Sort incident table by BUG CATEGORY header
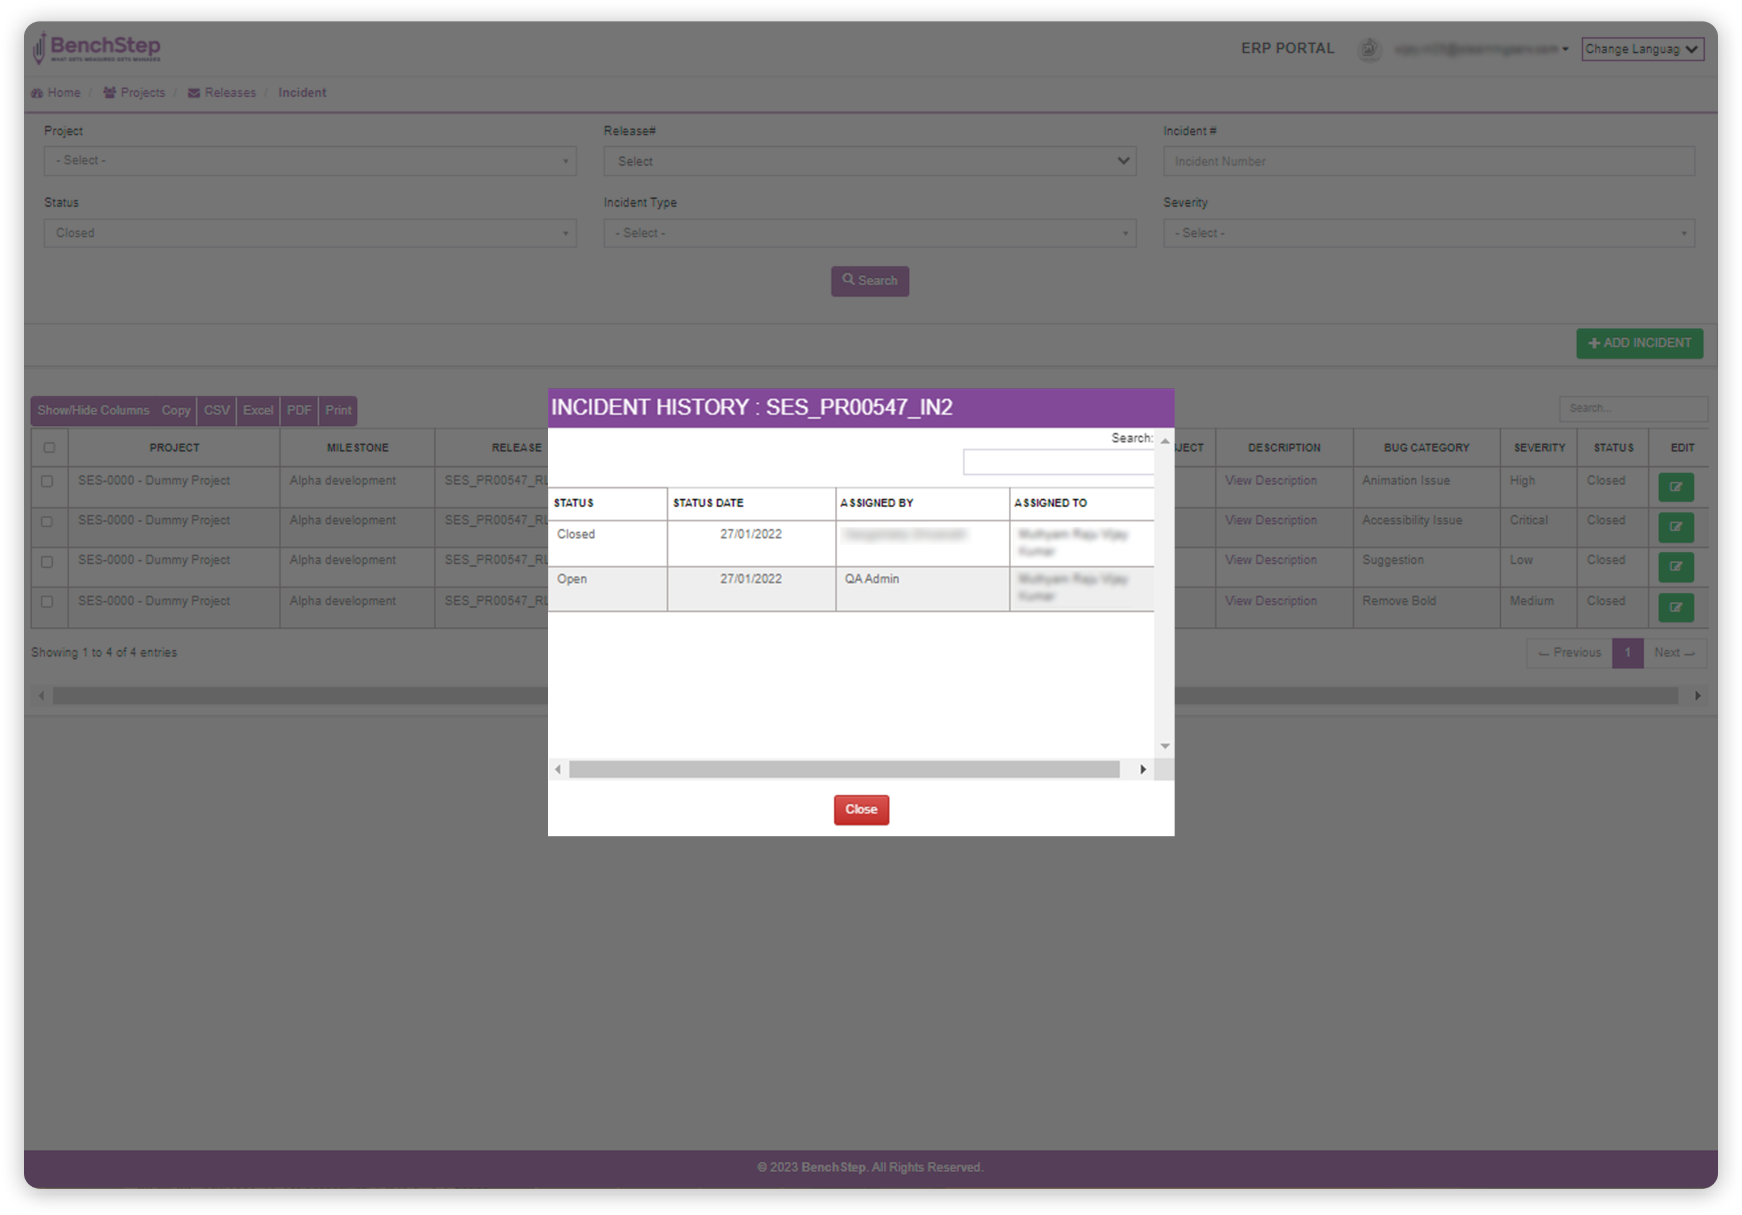Viewport: 1742px width, 1215px height. pyautogui.click(x=1426, y=447)
